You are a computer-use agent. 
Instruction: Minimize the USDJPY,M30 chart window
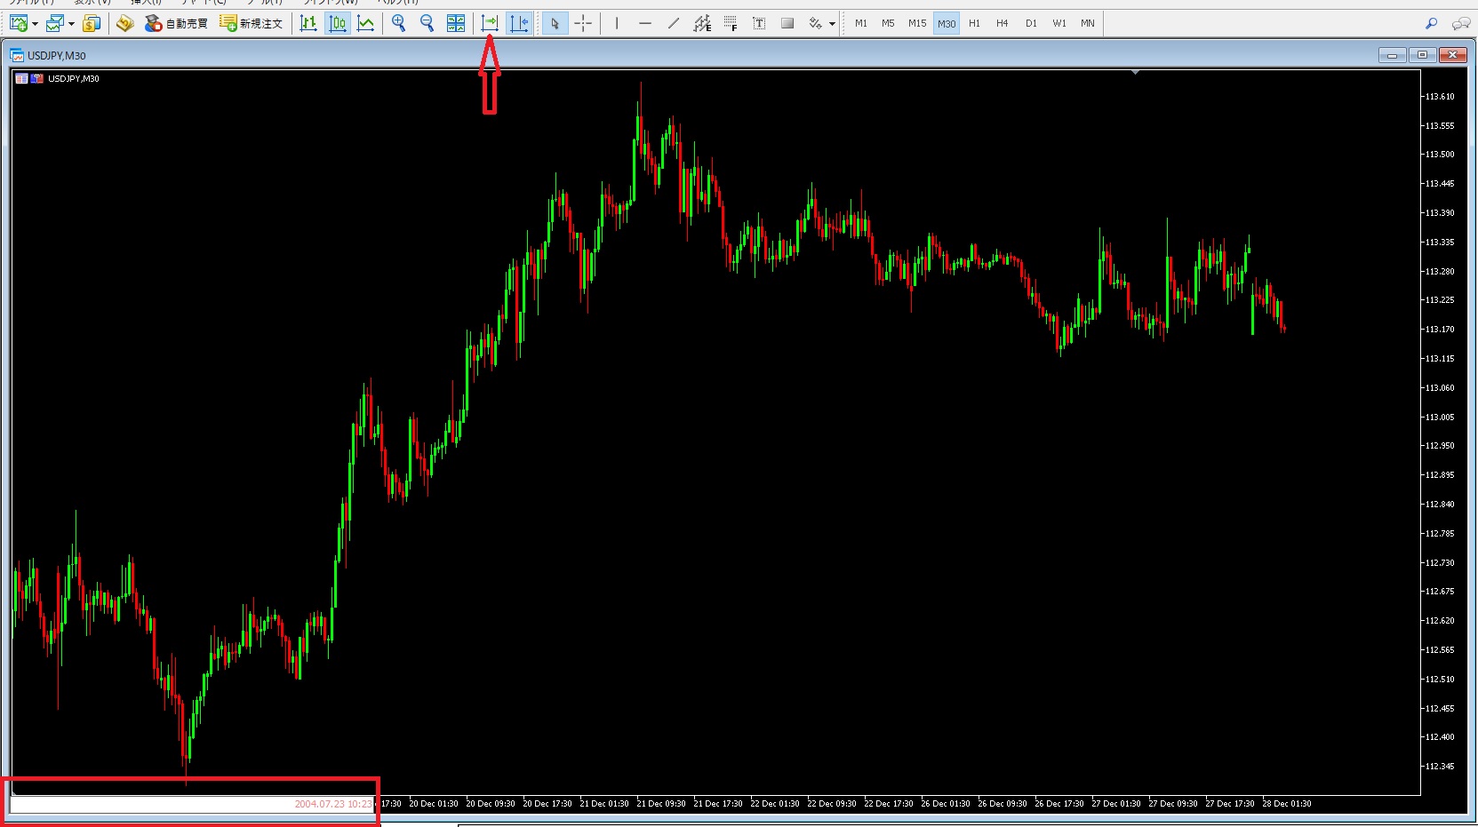point(1392,55)
